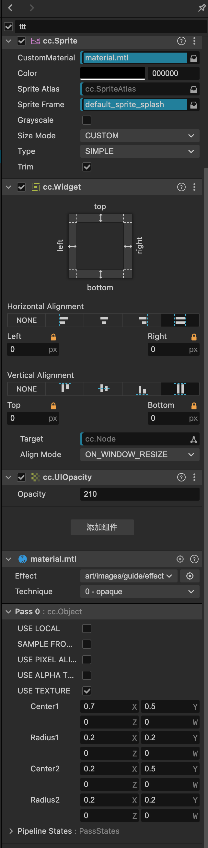Viewport: 208px width, 848px height.
Task: Open the cc.Widget three-dot options menu
Action: point(194,187)
